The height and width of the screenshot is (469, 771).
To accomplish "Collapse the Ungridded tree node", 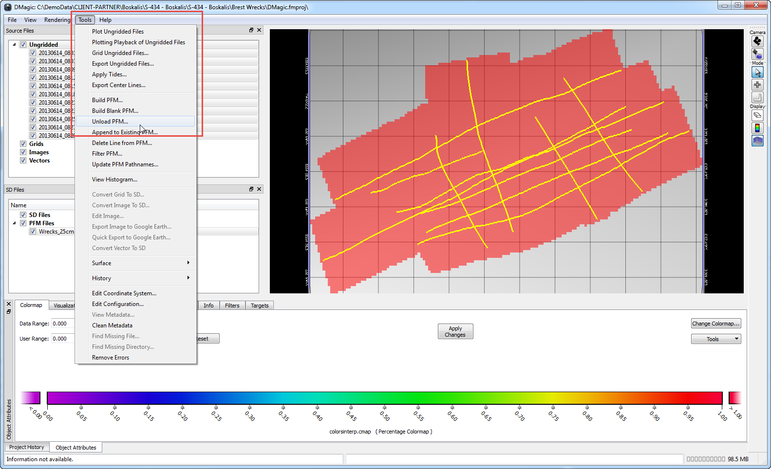I will point(14,45).
